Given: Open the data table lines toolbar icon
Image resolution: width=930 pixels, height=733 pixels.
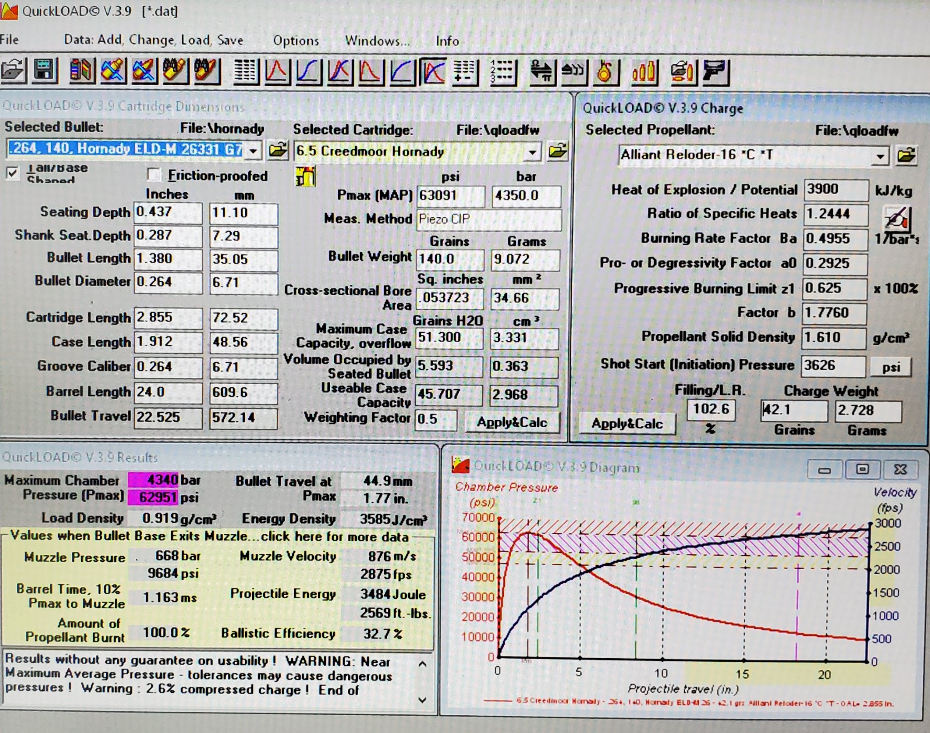Looking at the screenshot, I should coord(246,72).
